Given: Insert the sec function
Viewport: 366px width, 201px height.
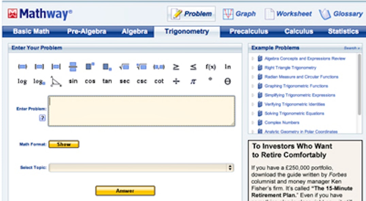Looking at the screenshot, I should click(x=124, y=81).
